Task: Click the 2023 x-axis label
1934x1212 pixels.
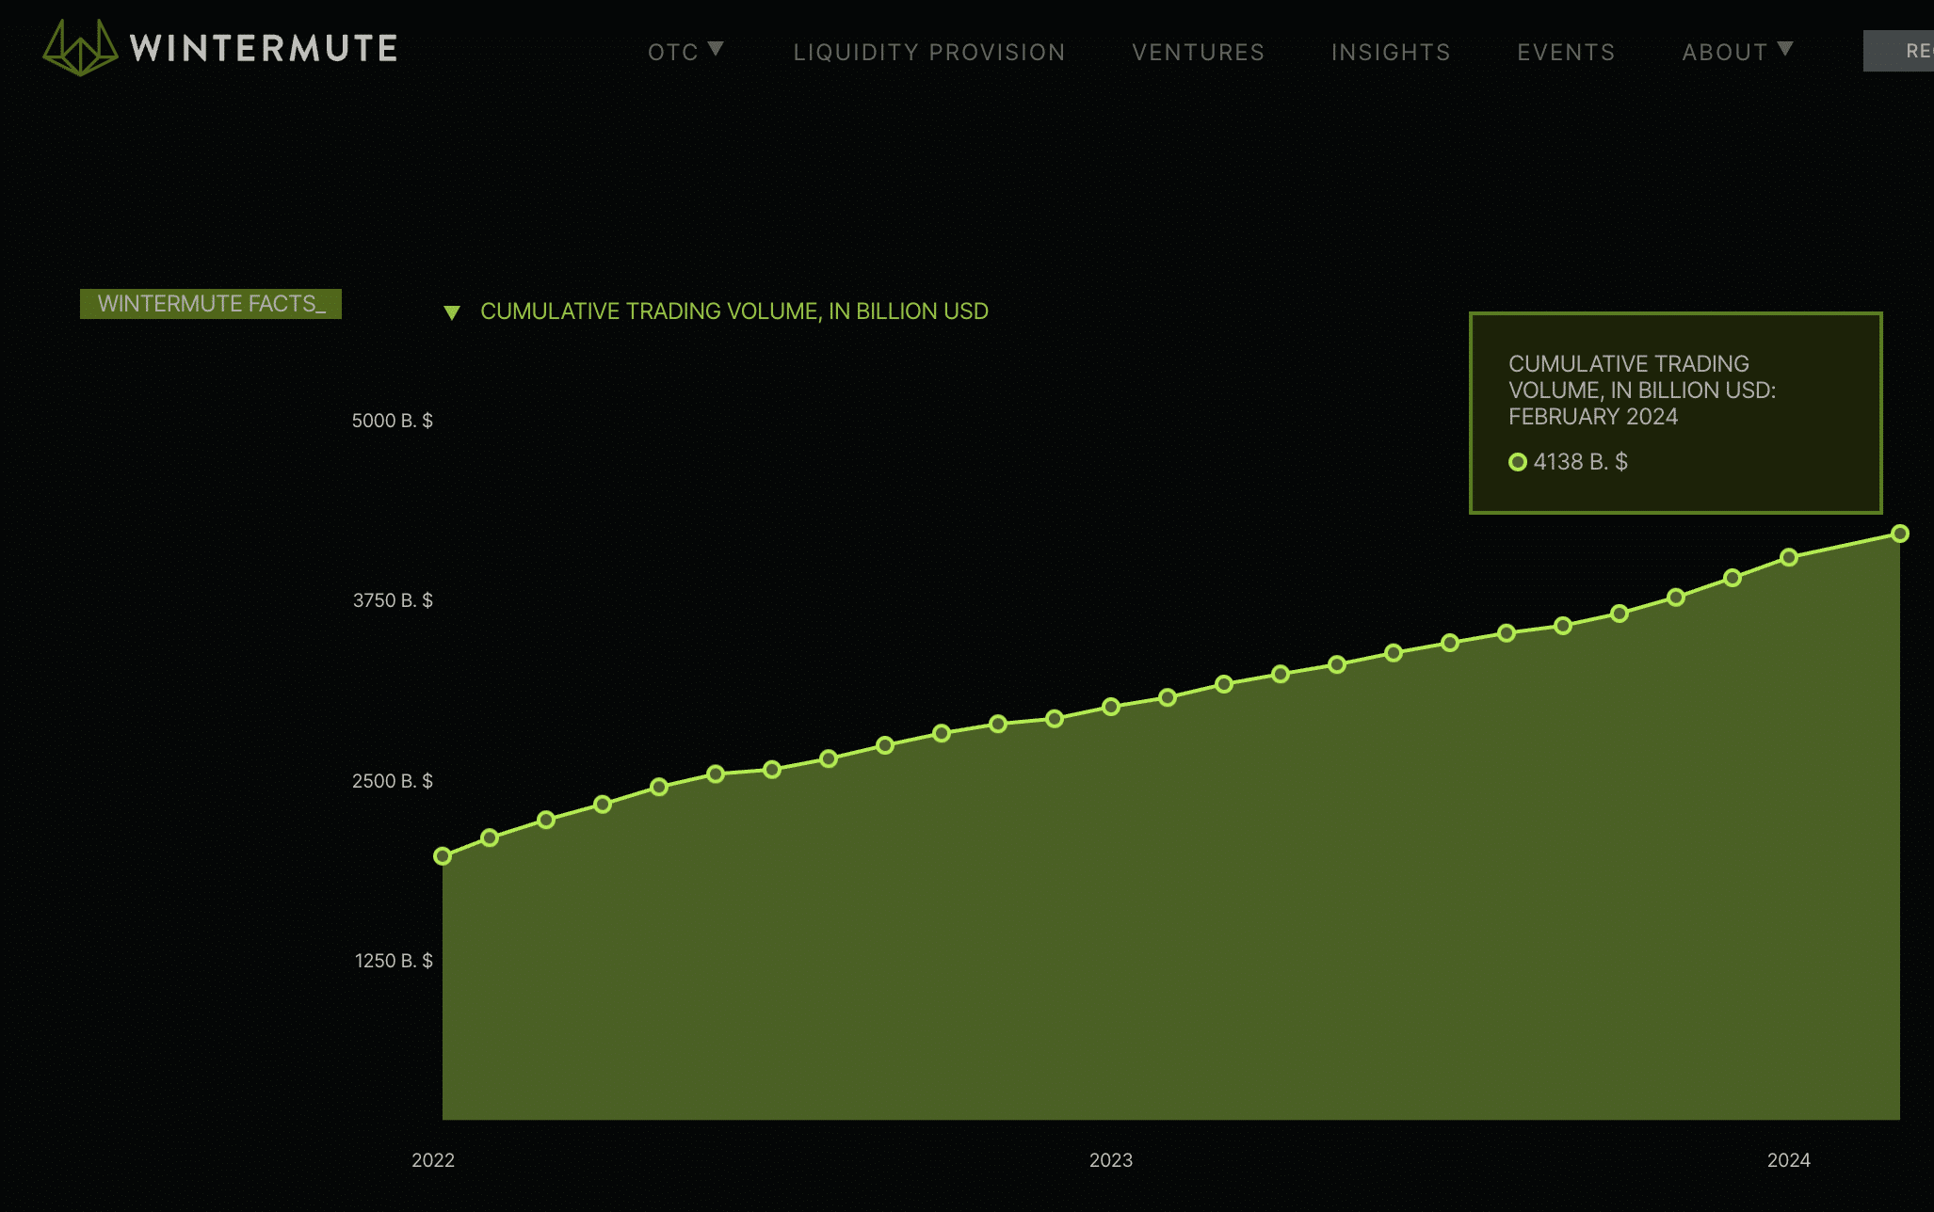Action: [1111, 1160]
